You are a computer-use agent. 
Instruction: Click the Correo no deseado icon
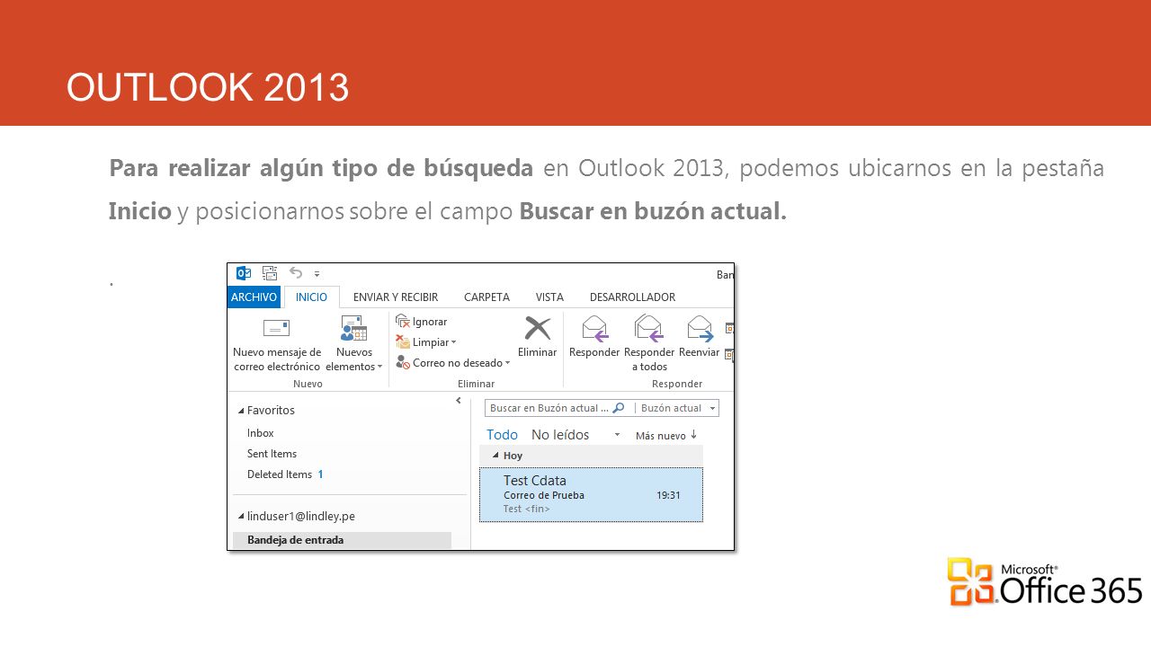[403, 363]
